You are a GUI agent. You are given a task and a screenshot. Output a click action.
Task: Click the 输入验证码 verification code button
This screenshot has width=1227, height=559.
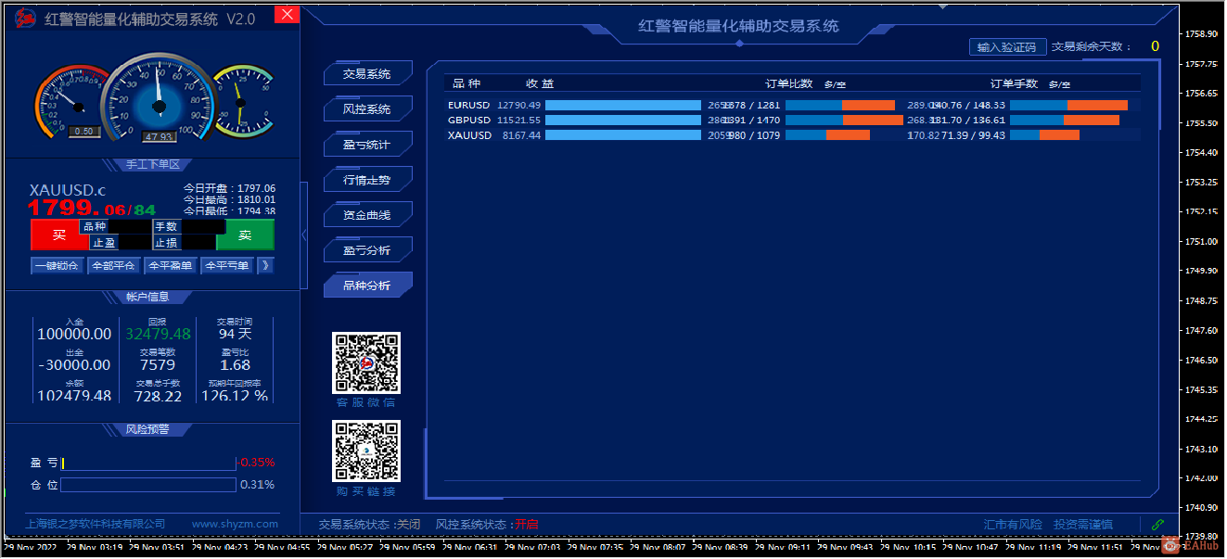point(1008,47)
